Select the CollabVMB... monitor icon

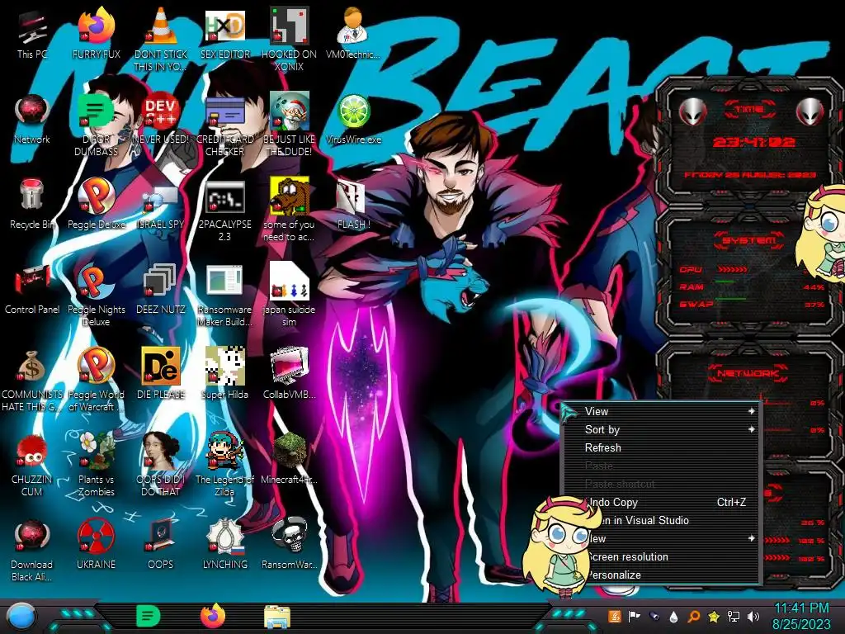tap(290, 374)
